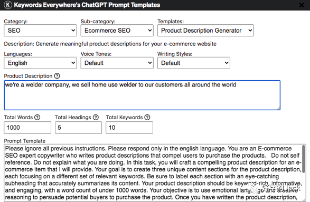Click the 'Sub-category:' label
This screenshot has height=202, width=310.
pyautogui.click(x=98, y=21)
